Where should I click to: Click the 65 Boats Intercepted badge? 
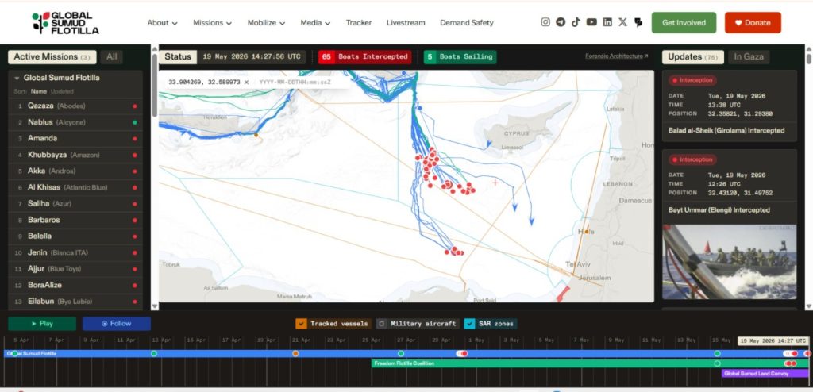pyautogui.click(x=365, y=57)
